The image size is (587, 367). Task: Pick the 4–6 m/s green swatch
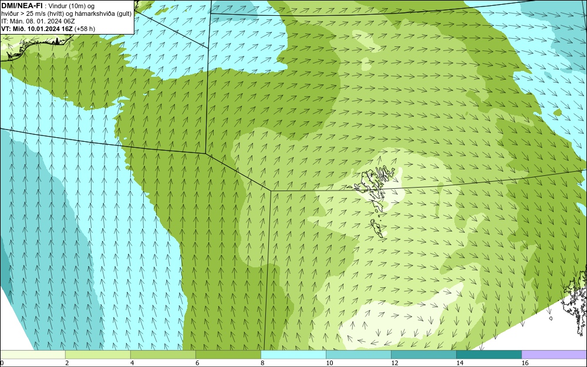click(163, 354)
